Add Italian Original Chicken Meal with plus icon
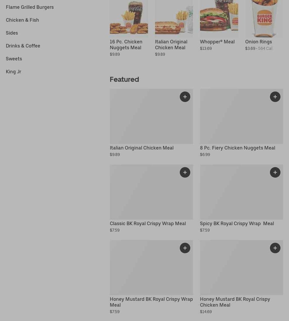This screenshot has width=289, height=321. pyautogui.click(x=185, y=97)
